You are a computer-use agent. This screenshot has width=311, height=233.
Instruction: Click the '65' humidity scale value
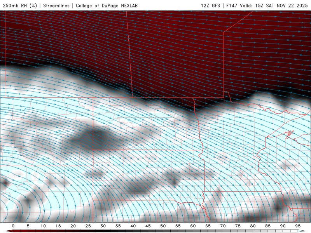click(x=208, y=226)
